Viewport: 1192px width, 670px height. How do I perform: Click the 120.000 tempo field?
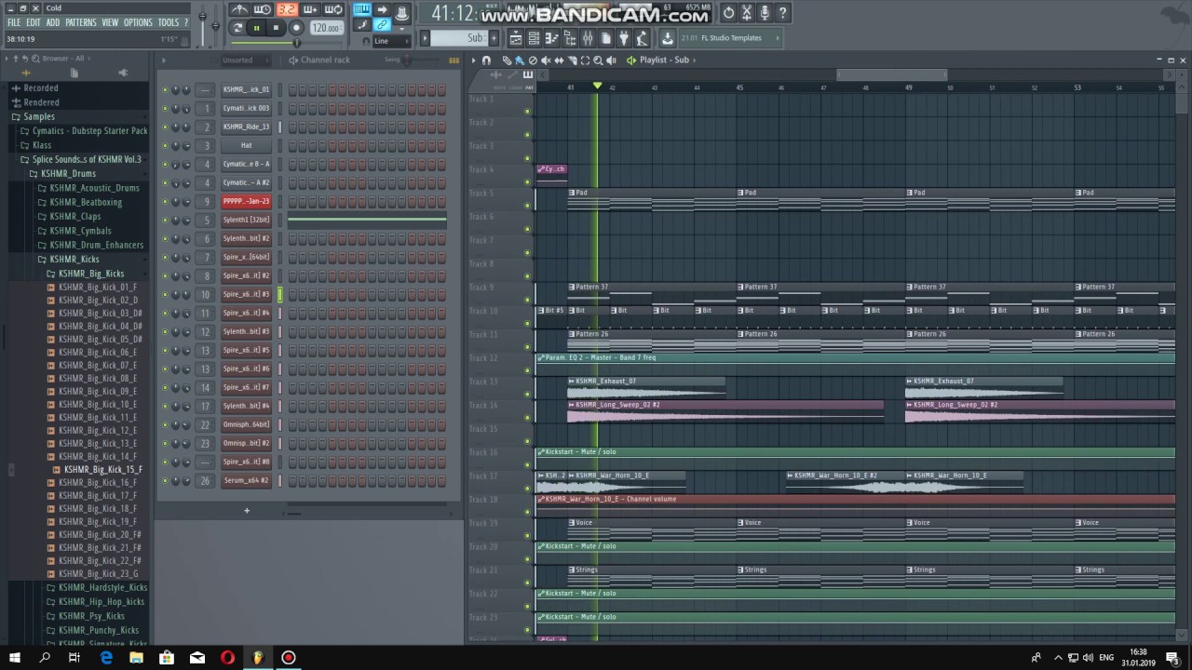point(327,28)
